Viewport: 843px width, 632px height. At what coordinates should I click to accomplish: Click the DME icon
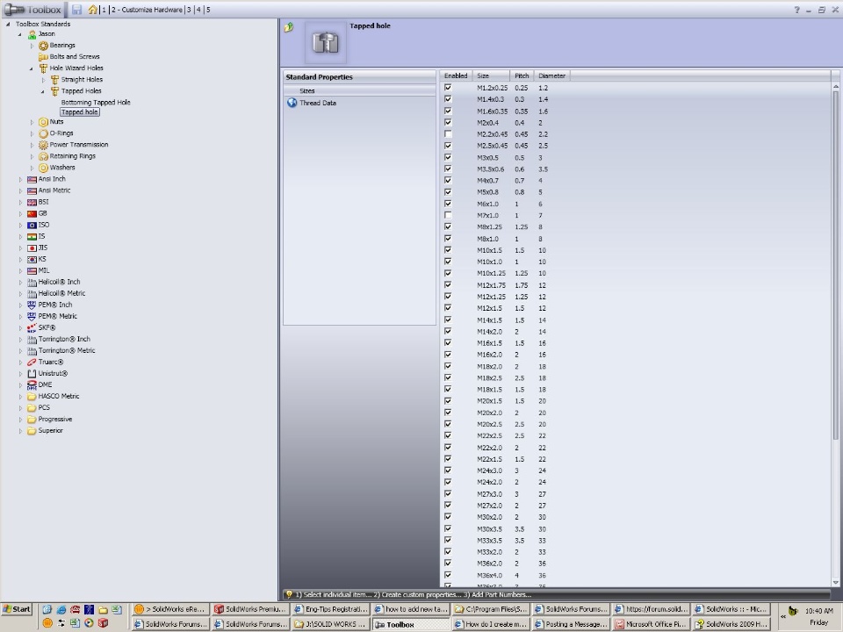coord(32,385)
